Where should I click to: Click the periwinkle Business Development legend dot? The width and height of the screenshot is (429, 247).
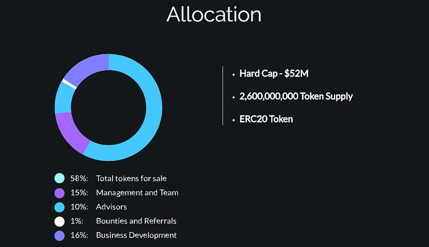tap(60, 236)
